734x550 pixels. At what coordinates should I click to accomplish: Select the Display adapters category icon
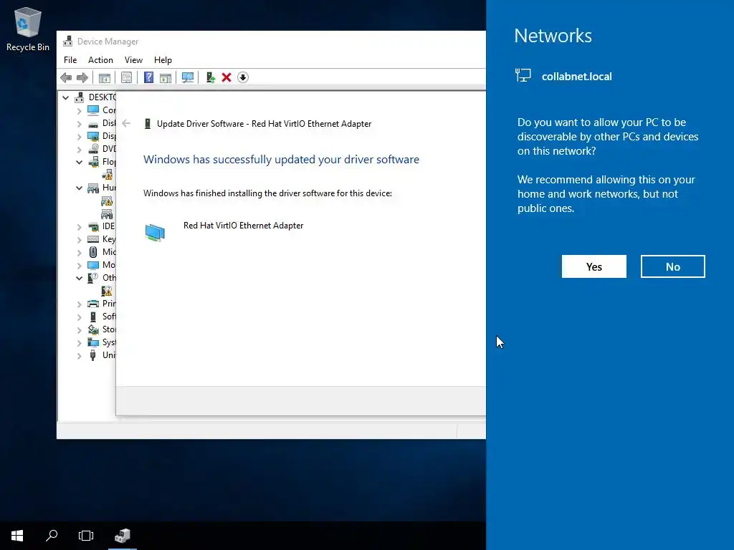93,136
